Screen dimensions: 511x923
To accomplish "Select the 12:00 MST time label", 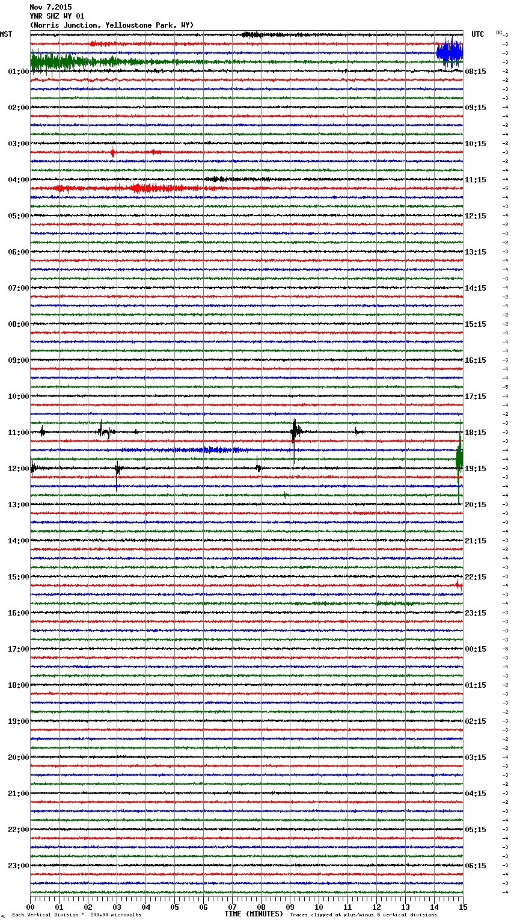I will pos(18,469).
